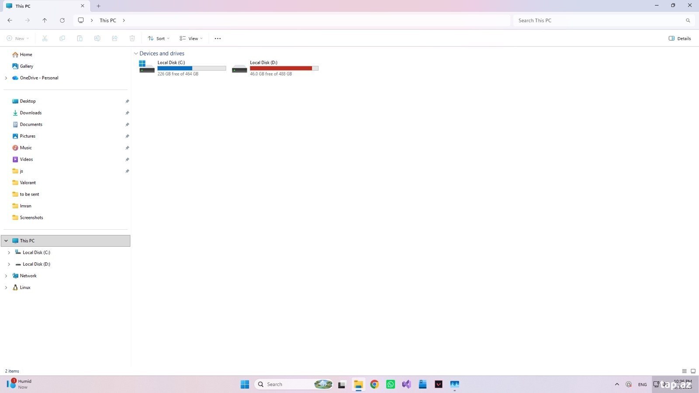Open the New dropdown menu
The height and width of the screenshot is (393, 699).
(18, 38)
